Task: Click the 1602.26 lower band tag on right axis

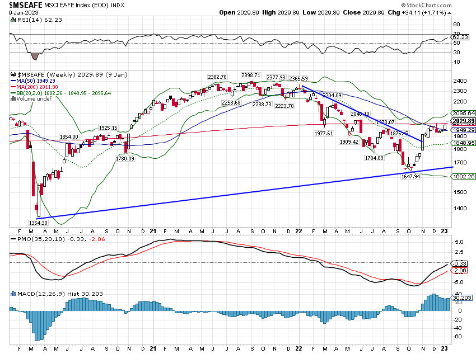Action: tap(464, 176)
